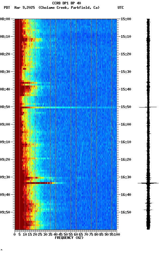Click the 16:30 UTC time label
This screenshot has height=253, width=161.
click(x=126, y=177)
